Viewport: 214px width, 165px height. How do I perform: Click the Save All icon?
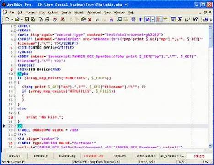[33, 20]
